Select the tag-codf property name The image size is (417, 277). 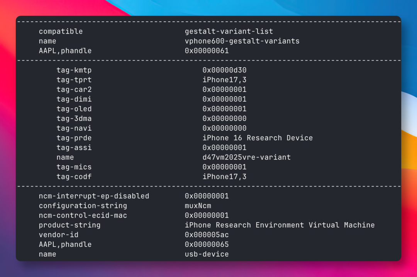(x=74, y=177)
